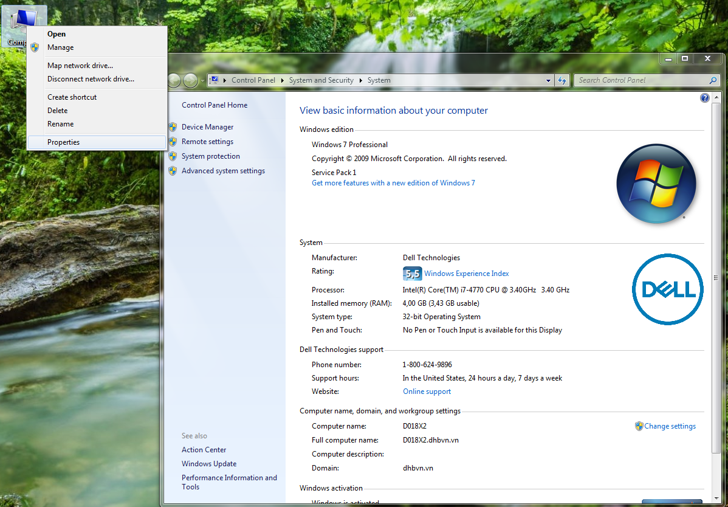Open the Online support website link
Image resolution: width=728 pixels, height=507 pixels.
(x=427, y=391)
